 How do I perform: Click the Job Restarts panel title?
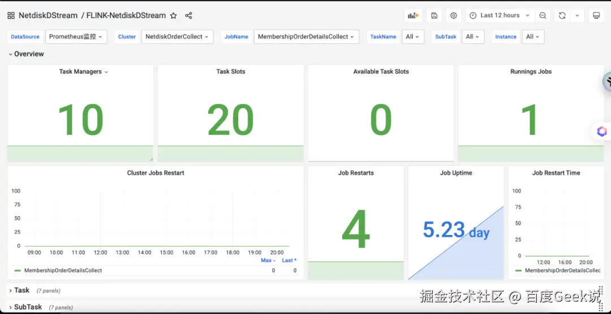pyautogui.click(x=356, y=173)
